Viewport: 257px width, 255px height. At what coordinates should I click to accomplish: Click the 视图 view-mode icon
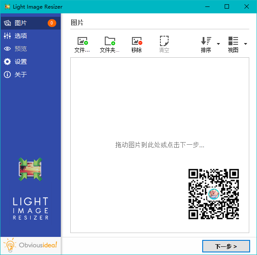tap(233, 41)
